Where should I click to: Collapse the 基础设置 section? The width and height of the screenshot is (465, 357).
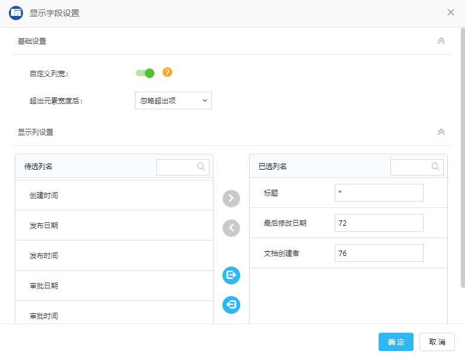pos(441,41)
